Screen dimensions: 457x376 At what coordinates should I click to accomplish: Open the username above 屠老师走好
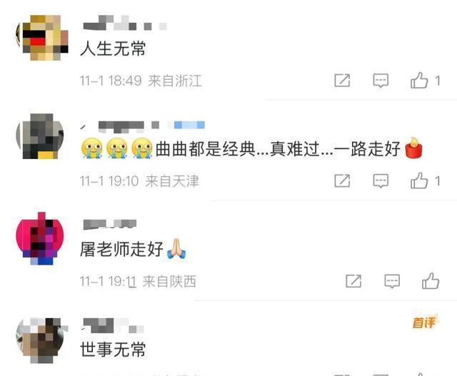(x=109, y=225)
